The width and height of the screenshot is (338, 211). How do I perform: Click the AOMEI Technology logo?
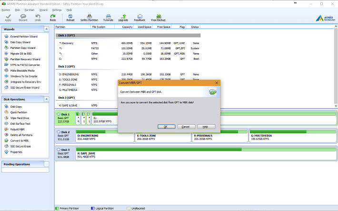pos(326,18)
